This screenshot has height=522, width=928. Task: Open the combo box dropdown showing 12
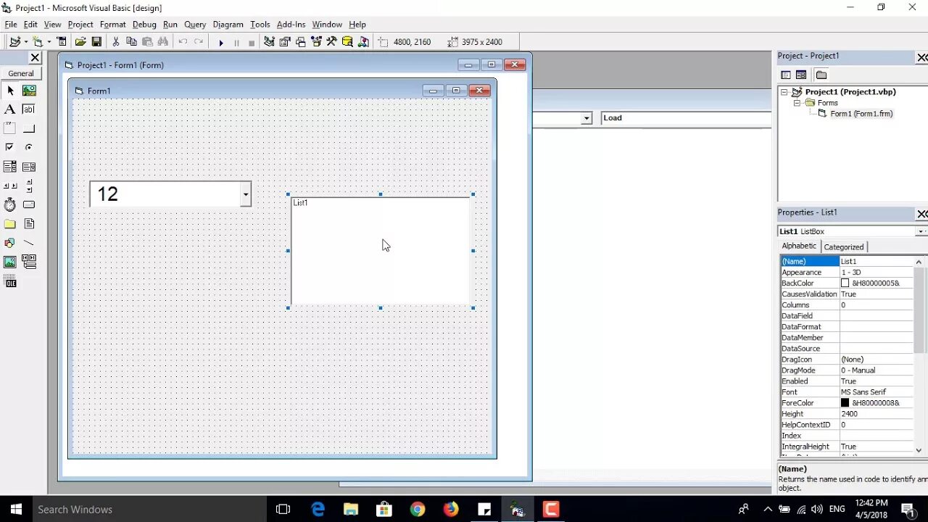(x=246, y=194)
